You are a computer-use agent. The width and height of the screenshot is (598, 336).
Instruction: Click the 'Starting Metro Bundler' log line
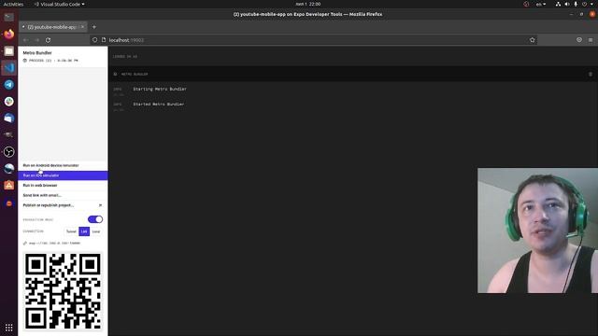coord(160,90)
